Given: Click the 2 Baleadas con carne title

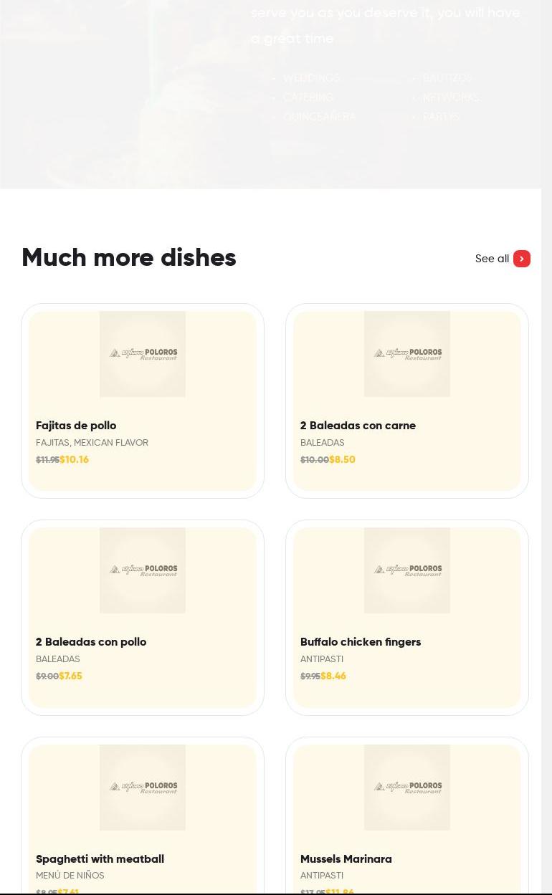Looking at the screenshot, I should pos(358,426).
